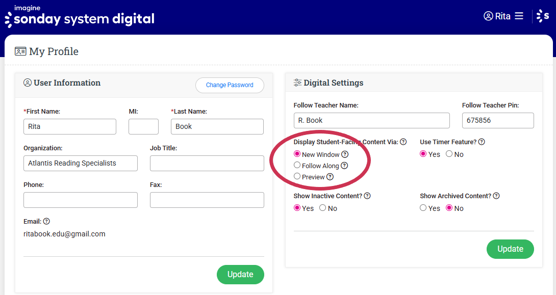Image resolution: width=556 pixels, height=295 pixels.
Task: Click the Rita user account icon
Action: pyautogui.click(x=488, y=16)
